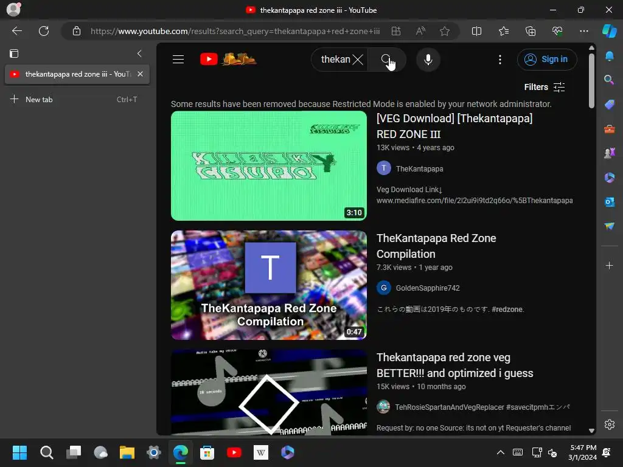
Task: Open Read aloud in address bar
Action: click(x=420, y=31)
